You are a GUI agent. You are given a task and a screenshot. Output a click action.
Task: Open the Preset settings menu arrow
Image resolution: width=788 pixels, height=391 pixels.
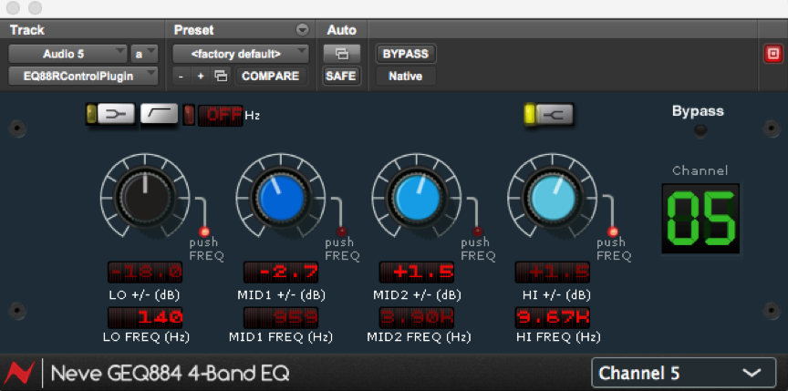302,29
